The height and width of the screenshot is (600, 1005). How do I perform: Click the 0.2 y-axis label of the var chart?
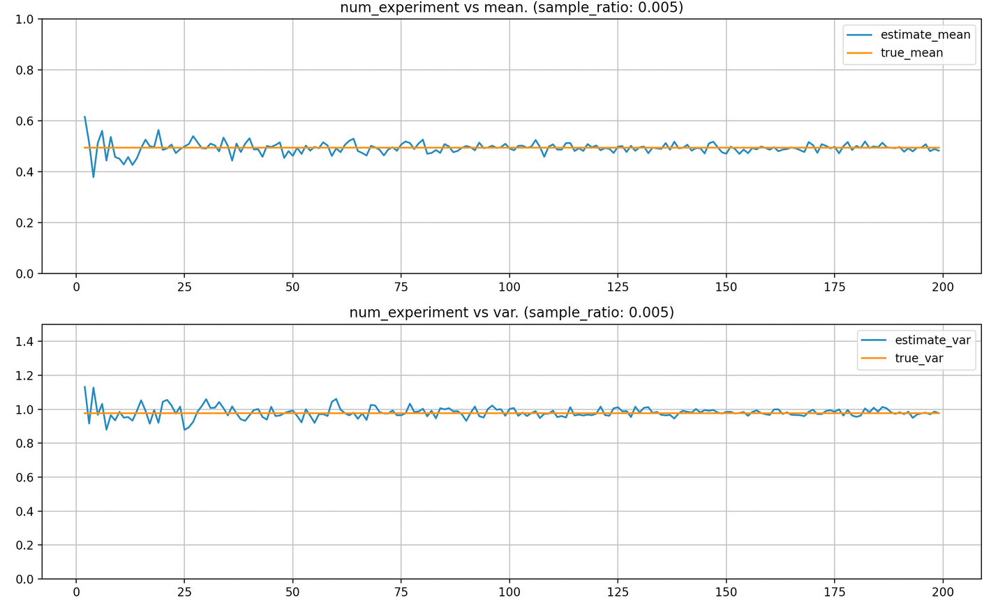point(24,546)
